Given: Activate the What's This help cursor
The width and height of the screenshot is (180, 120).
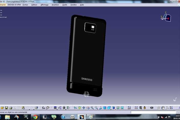Looking at the screenshot, I should pos(37,108).
